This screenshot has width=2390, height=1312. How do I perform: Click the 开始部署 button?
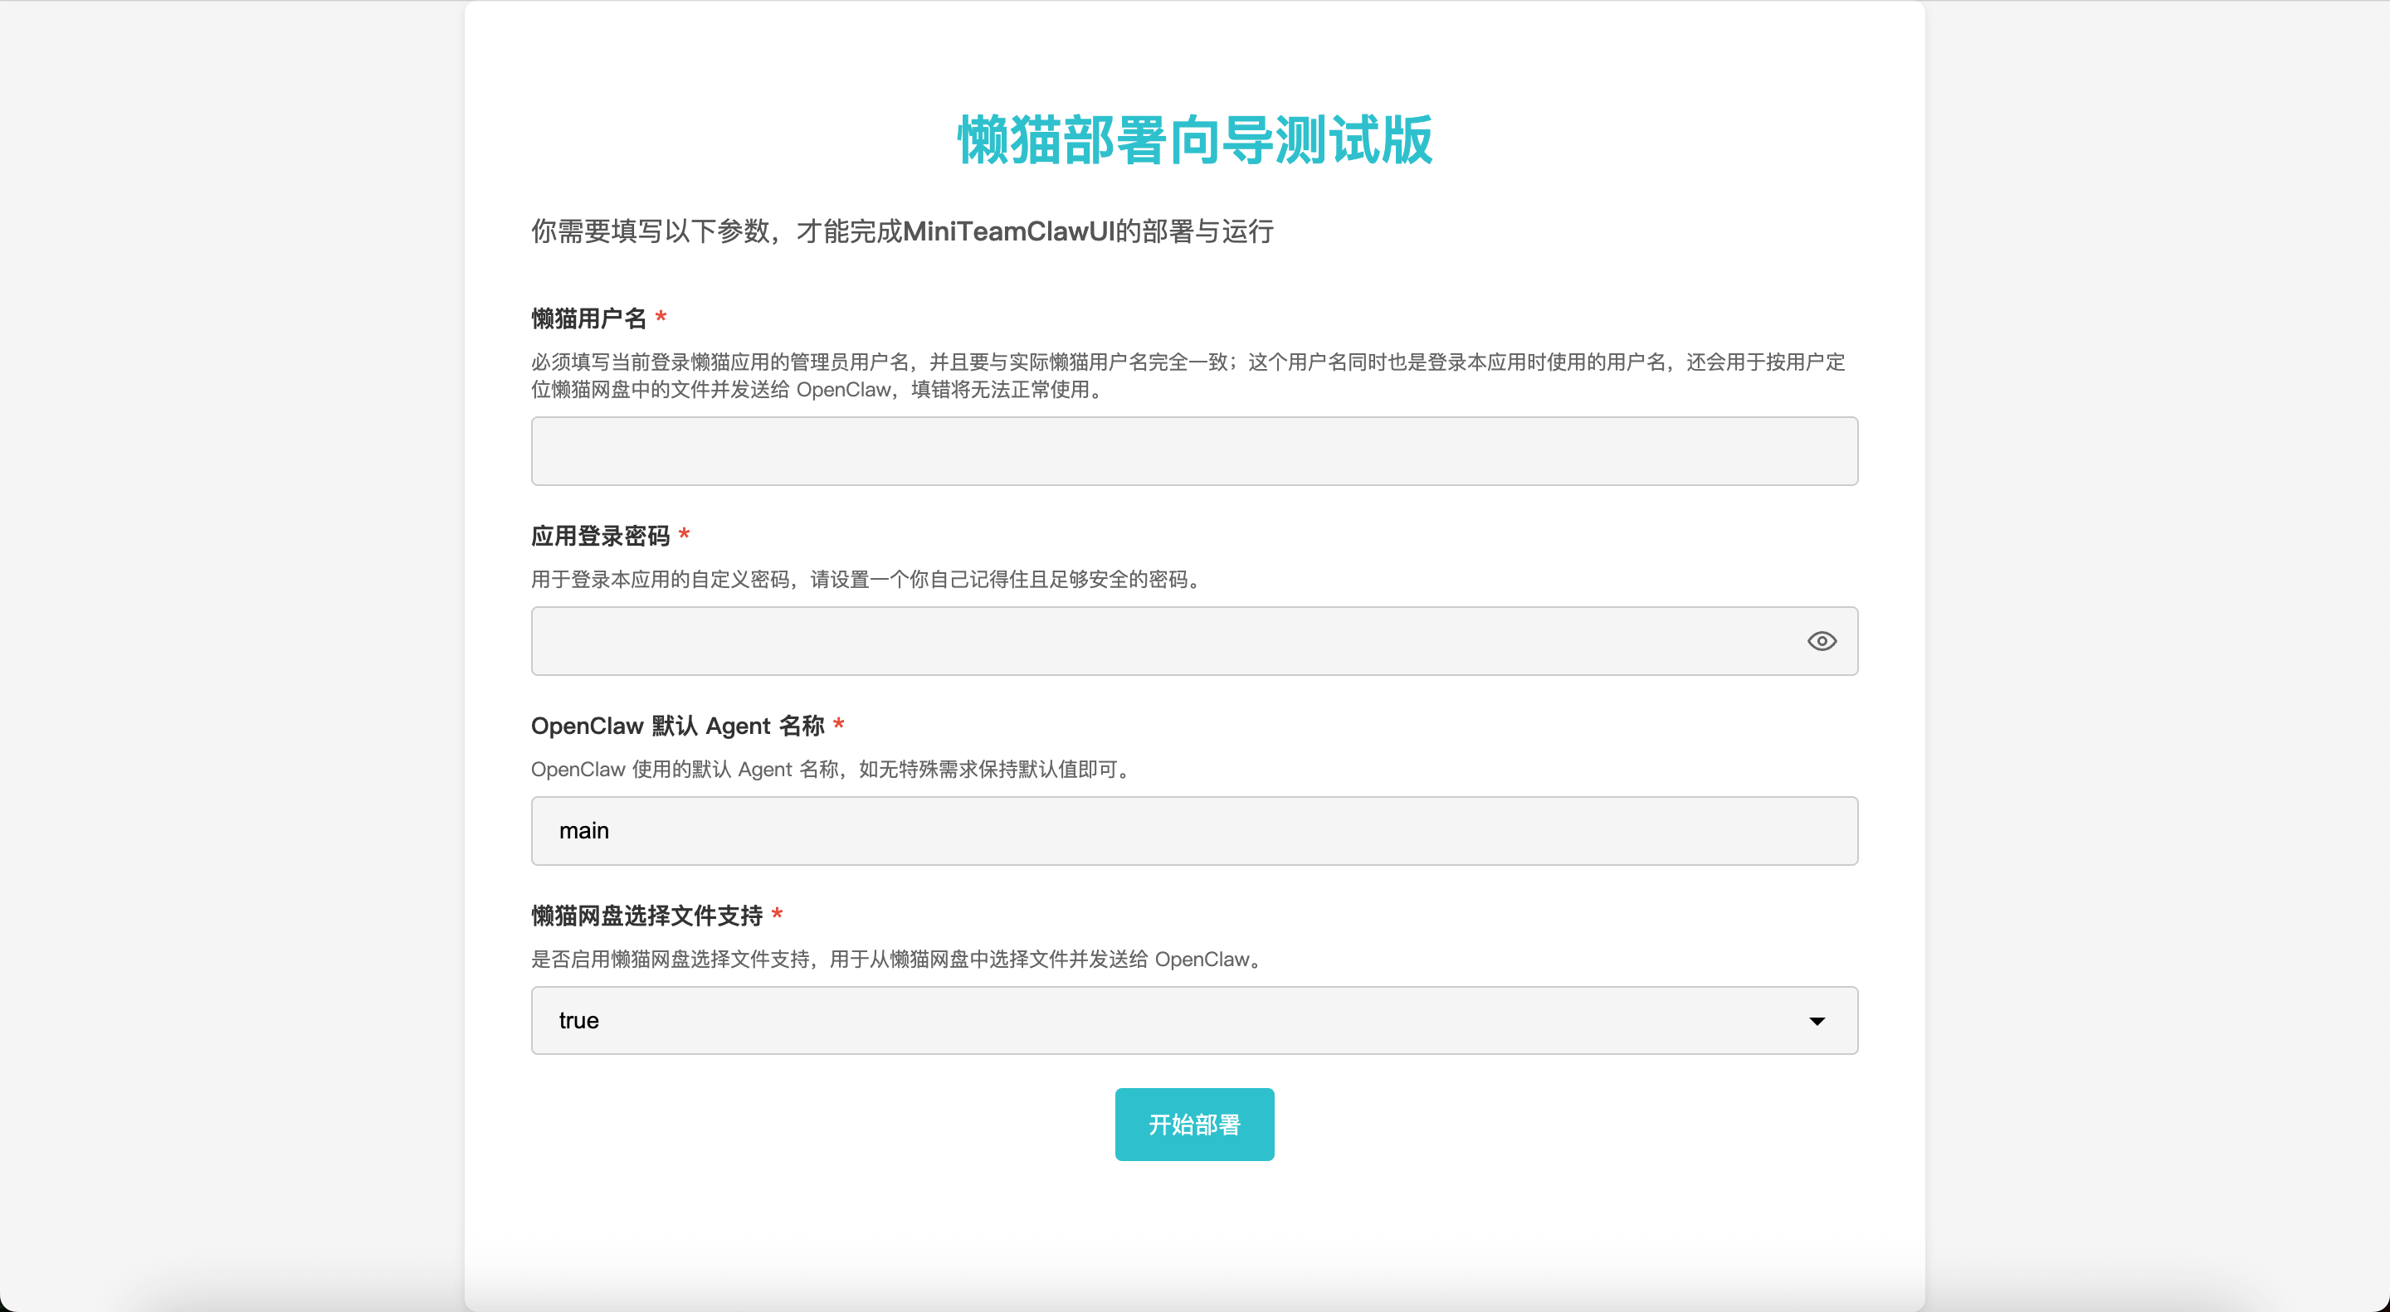(1194, 1124)
